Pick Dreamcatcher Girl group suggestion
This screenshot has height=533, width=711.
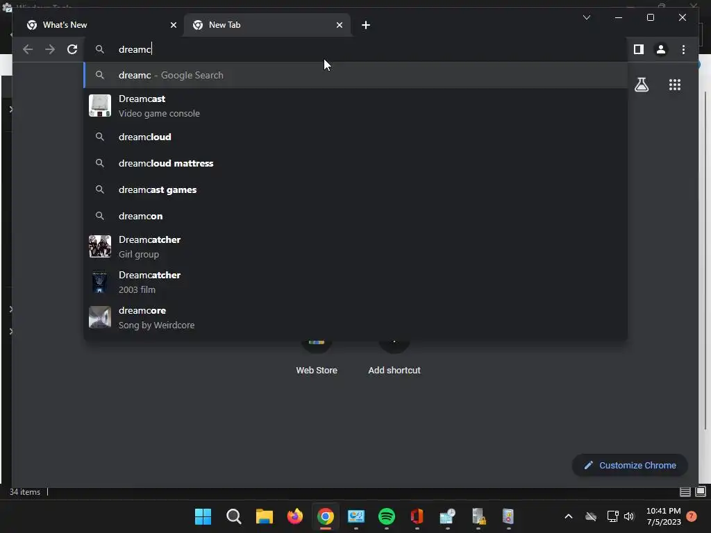356,246
